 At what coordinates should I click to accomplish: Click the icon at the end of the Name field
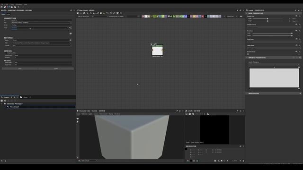point(71,40)
